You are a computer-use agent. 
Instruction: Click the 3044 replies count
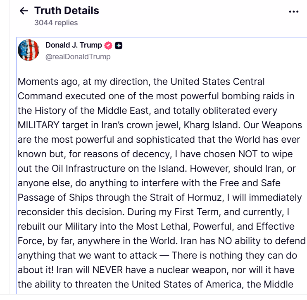click(x=56, y=23)
